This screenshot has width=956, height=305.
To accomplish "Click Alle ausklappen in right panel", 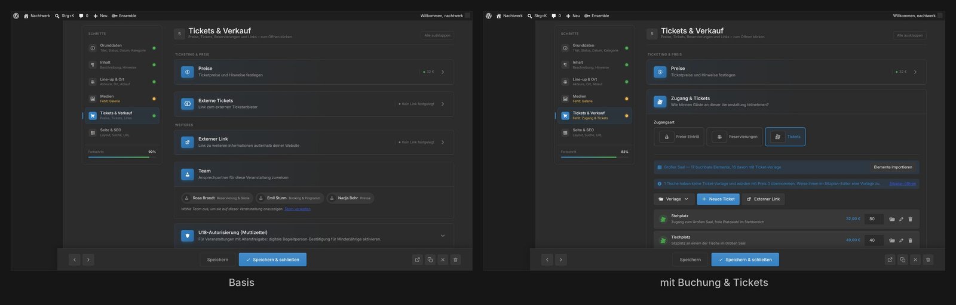I will (910, 35).
